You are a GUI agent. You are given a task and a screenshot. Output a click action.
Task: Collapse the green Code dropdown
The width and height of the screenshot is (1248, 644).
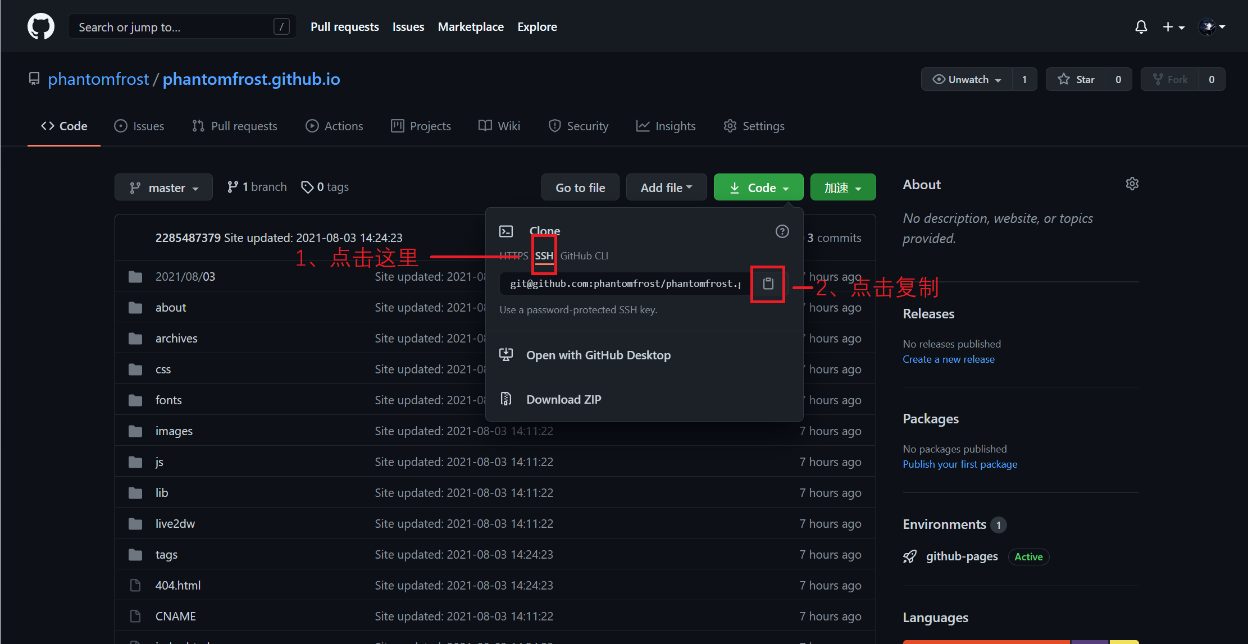click(758, 188)
